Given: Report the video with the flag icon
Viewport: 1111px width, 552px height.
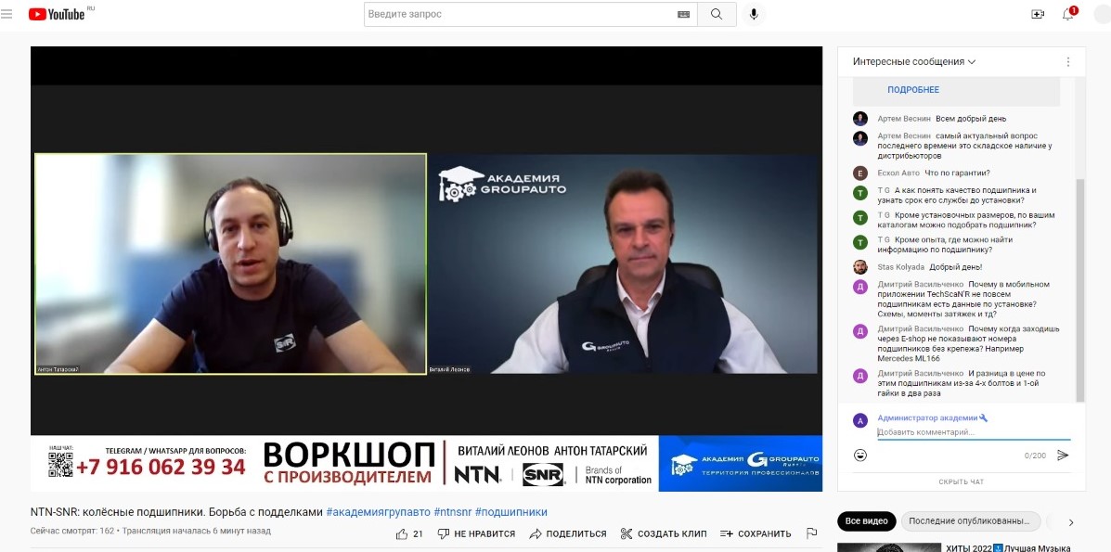Looking at the screenshot, I should pos(812,533).
